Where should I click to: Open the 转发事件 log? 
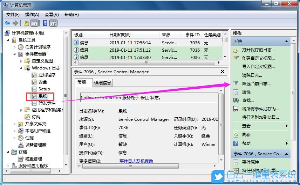(47, 103)
